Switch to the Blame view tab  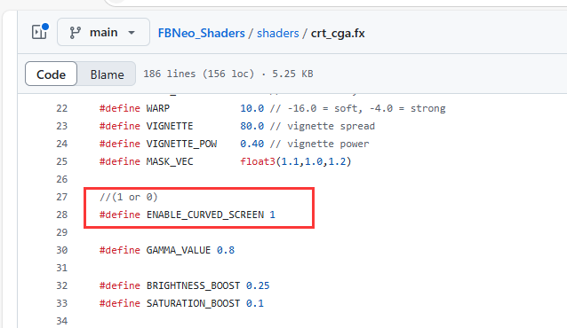point(107,74)
